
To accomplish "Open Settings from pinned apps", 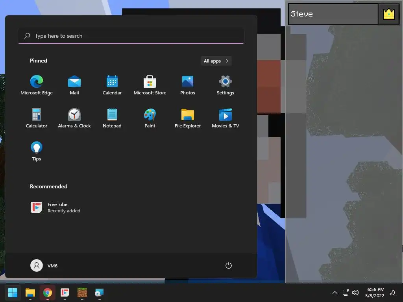I will click(x=226, y=85).
